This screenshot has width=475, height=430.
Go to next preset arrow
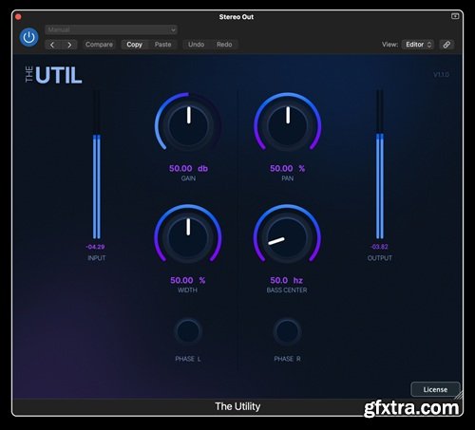click(x=69, y=45)
